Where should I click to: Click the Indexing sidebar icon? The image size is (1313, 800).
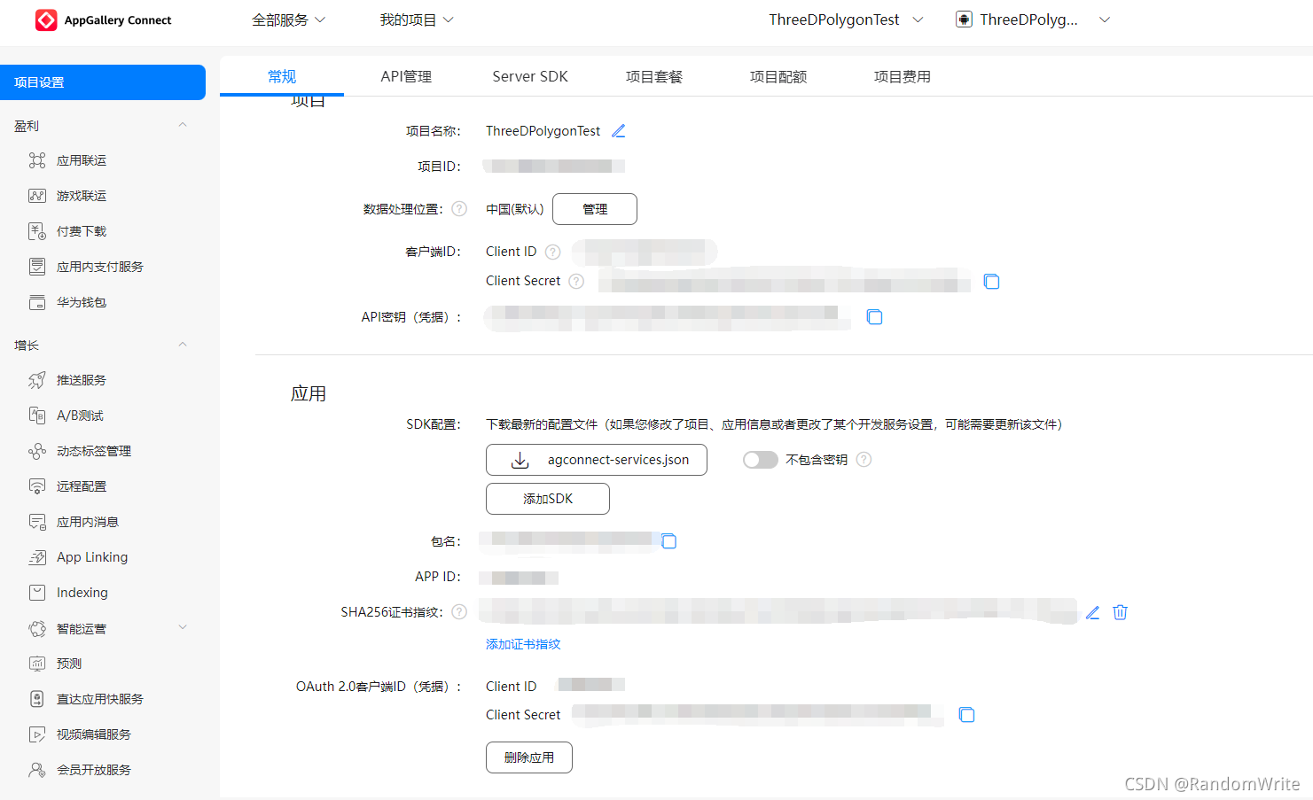click(37, 593)
